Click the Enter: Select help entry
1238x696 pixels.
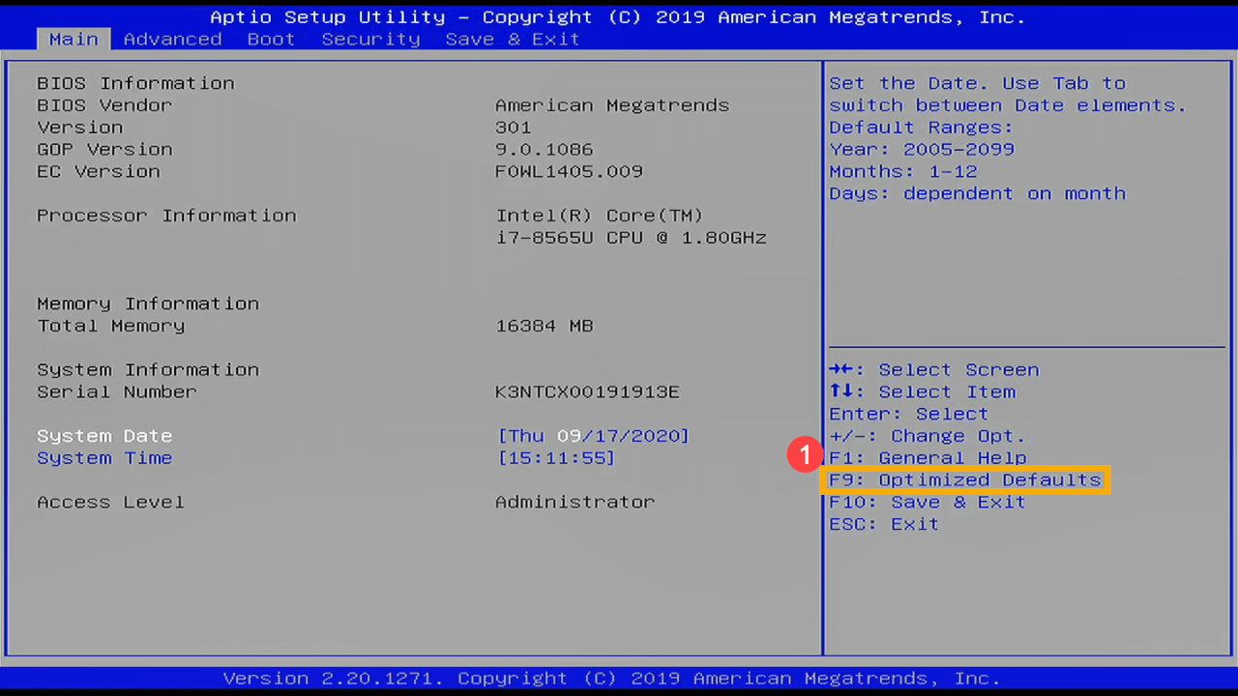pyautogui.click(x=909, y=414)
